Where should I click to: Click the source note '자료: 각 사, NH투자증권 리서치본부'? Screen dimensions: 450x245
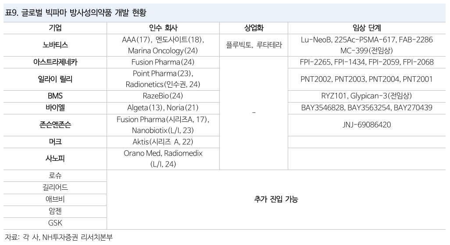pos(59,238)
